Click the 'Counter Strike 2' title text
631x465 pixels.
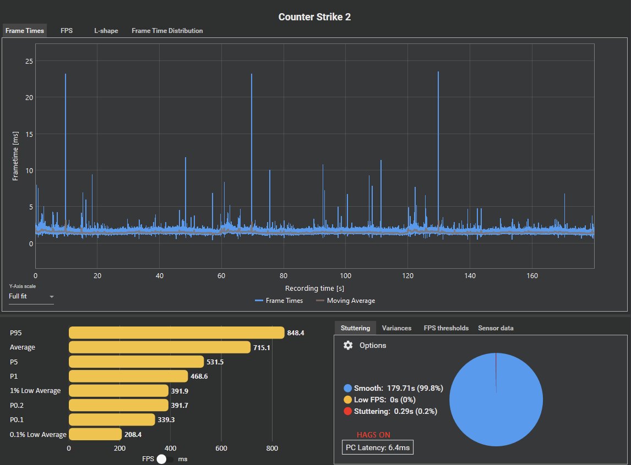[315, 17]
